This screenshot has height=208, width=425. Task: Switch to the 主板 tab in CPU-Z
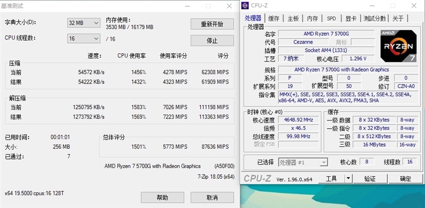(293, 19)
